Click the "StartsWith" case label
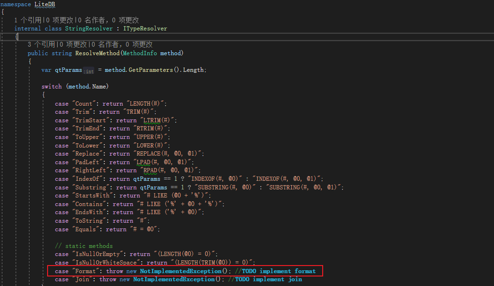The width and height of the screenshot is (494, 286). click(x=92, y=196)
